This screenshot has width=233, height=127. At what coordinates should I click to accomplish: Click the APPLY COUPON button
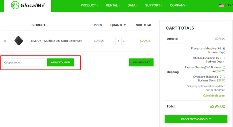[x=61, y=63]
